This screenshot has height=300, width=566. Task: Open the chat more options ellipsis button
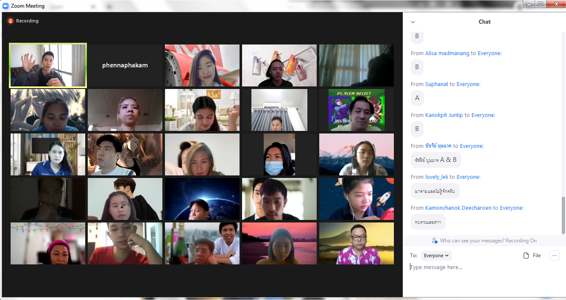[554, 256]
